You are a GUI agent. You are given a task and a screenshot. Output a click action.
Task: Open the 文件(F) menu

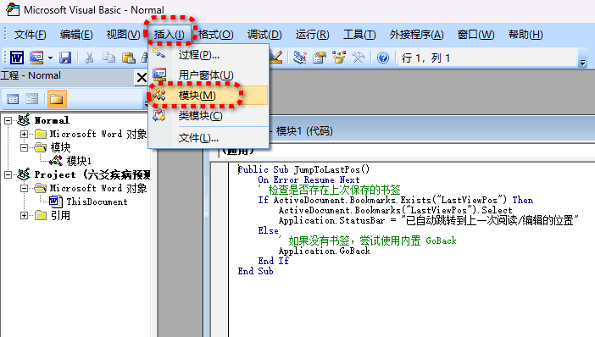pos(31,35)
